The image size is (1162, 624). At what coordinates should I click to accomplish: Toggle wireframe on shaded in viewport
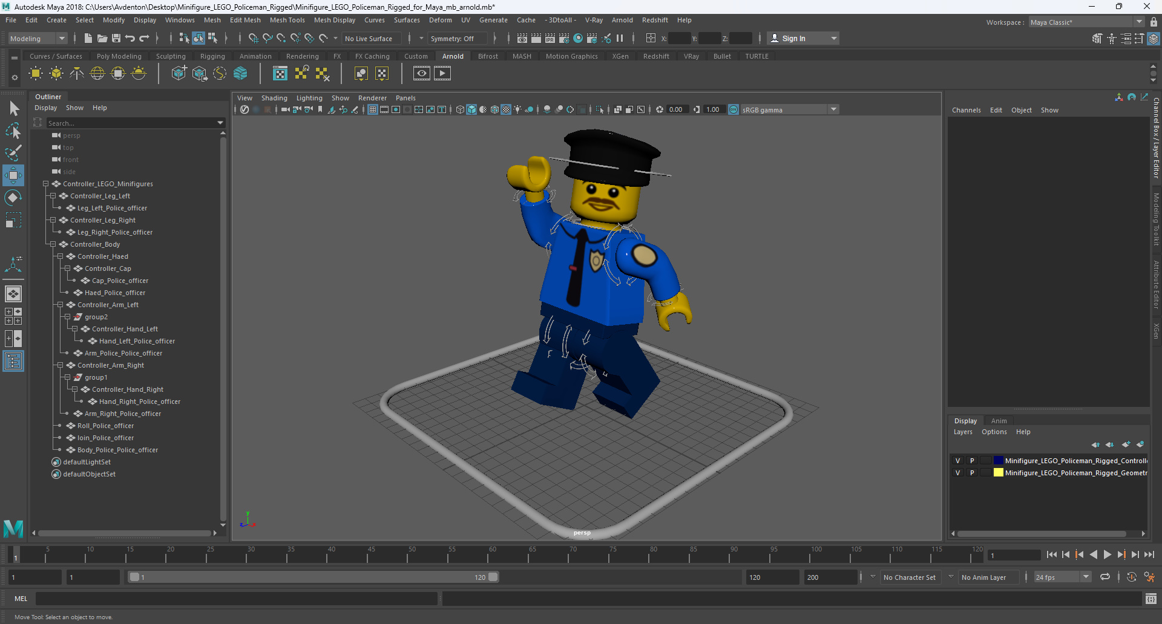(494, 109)
